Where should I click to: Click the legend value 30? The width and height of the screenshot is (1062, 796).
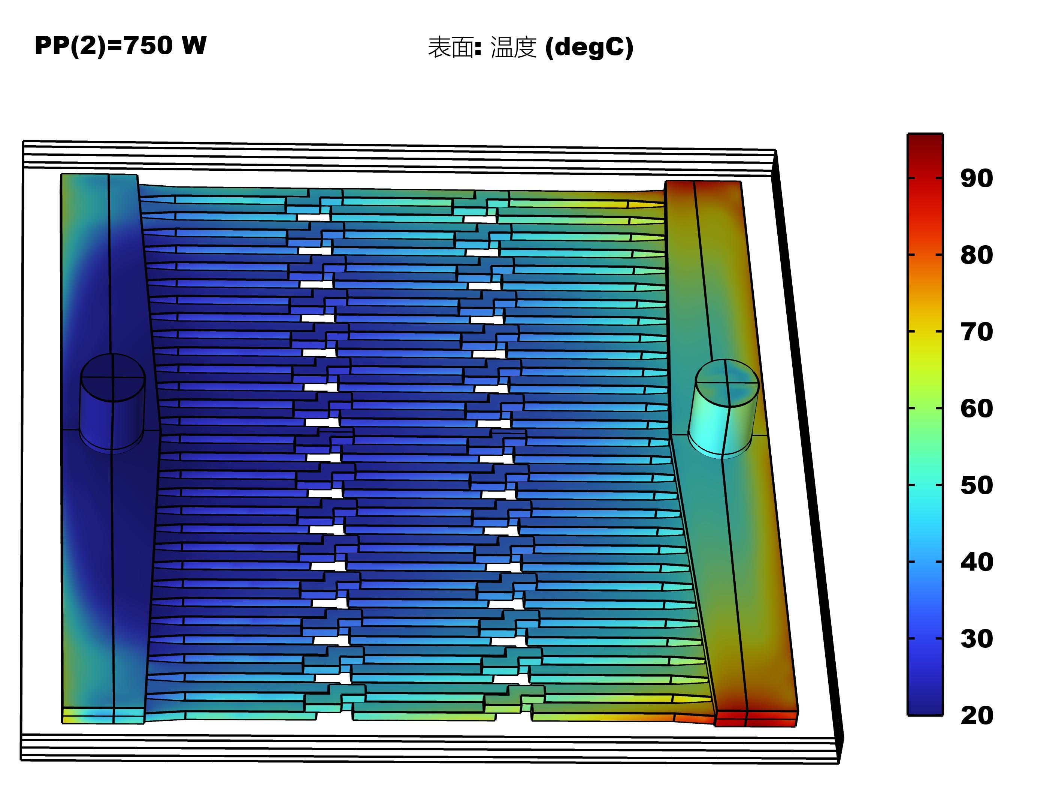coord(977,639)
